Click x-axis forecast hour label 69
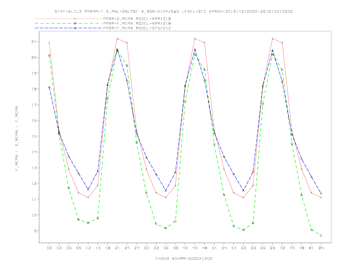The height and width of the screenshot is (270, 350). click(x=273, y=248)
